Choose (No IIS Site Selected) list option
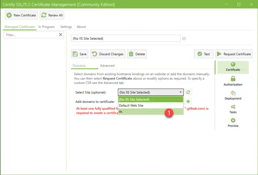Image resolution: width=258 pixels, height=175 pixels. tap(151, 99)
